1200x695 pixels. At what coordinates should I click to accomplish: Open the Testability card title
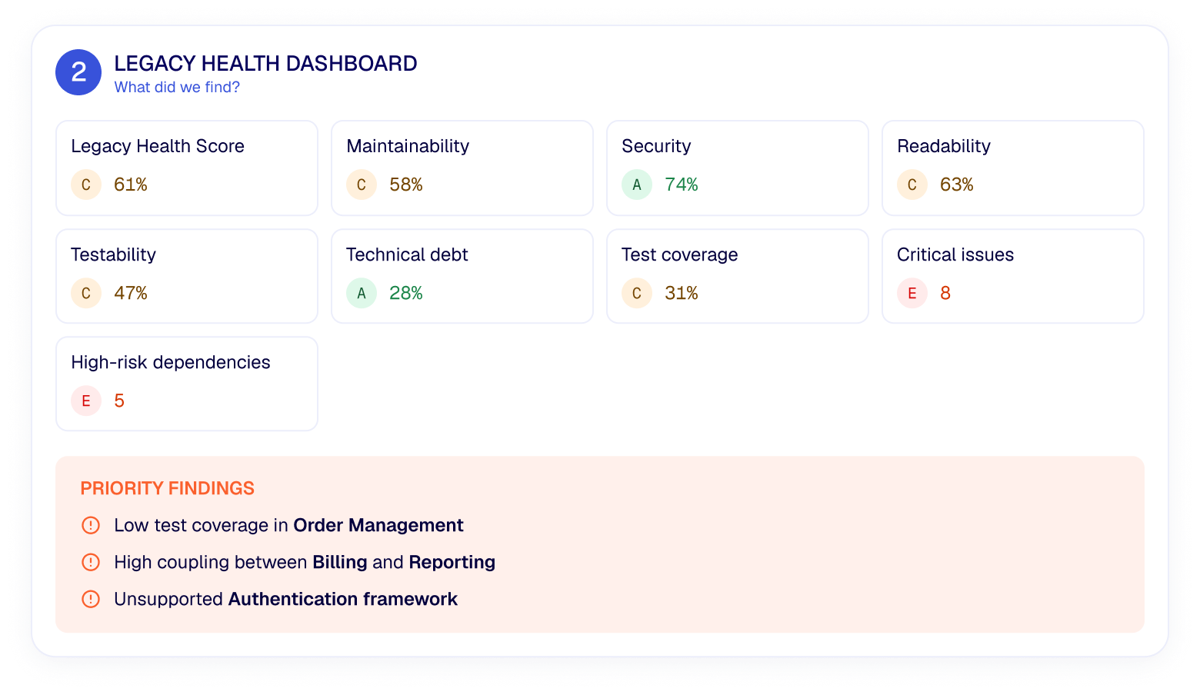[x=113, y=254]
